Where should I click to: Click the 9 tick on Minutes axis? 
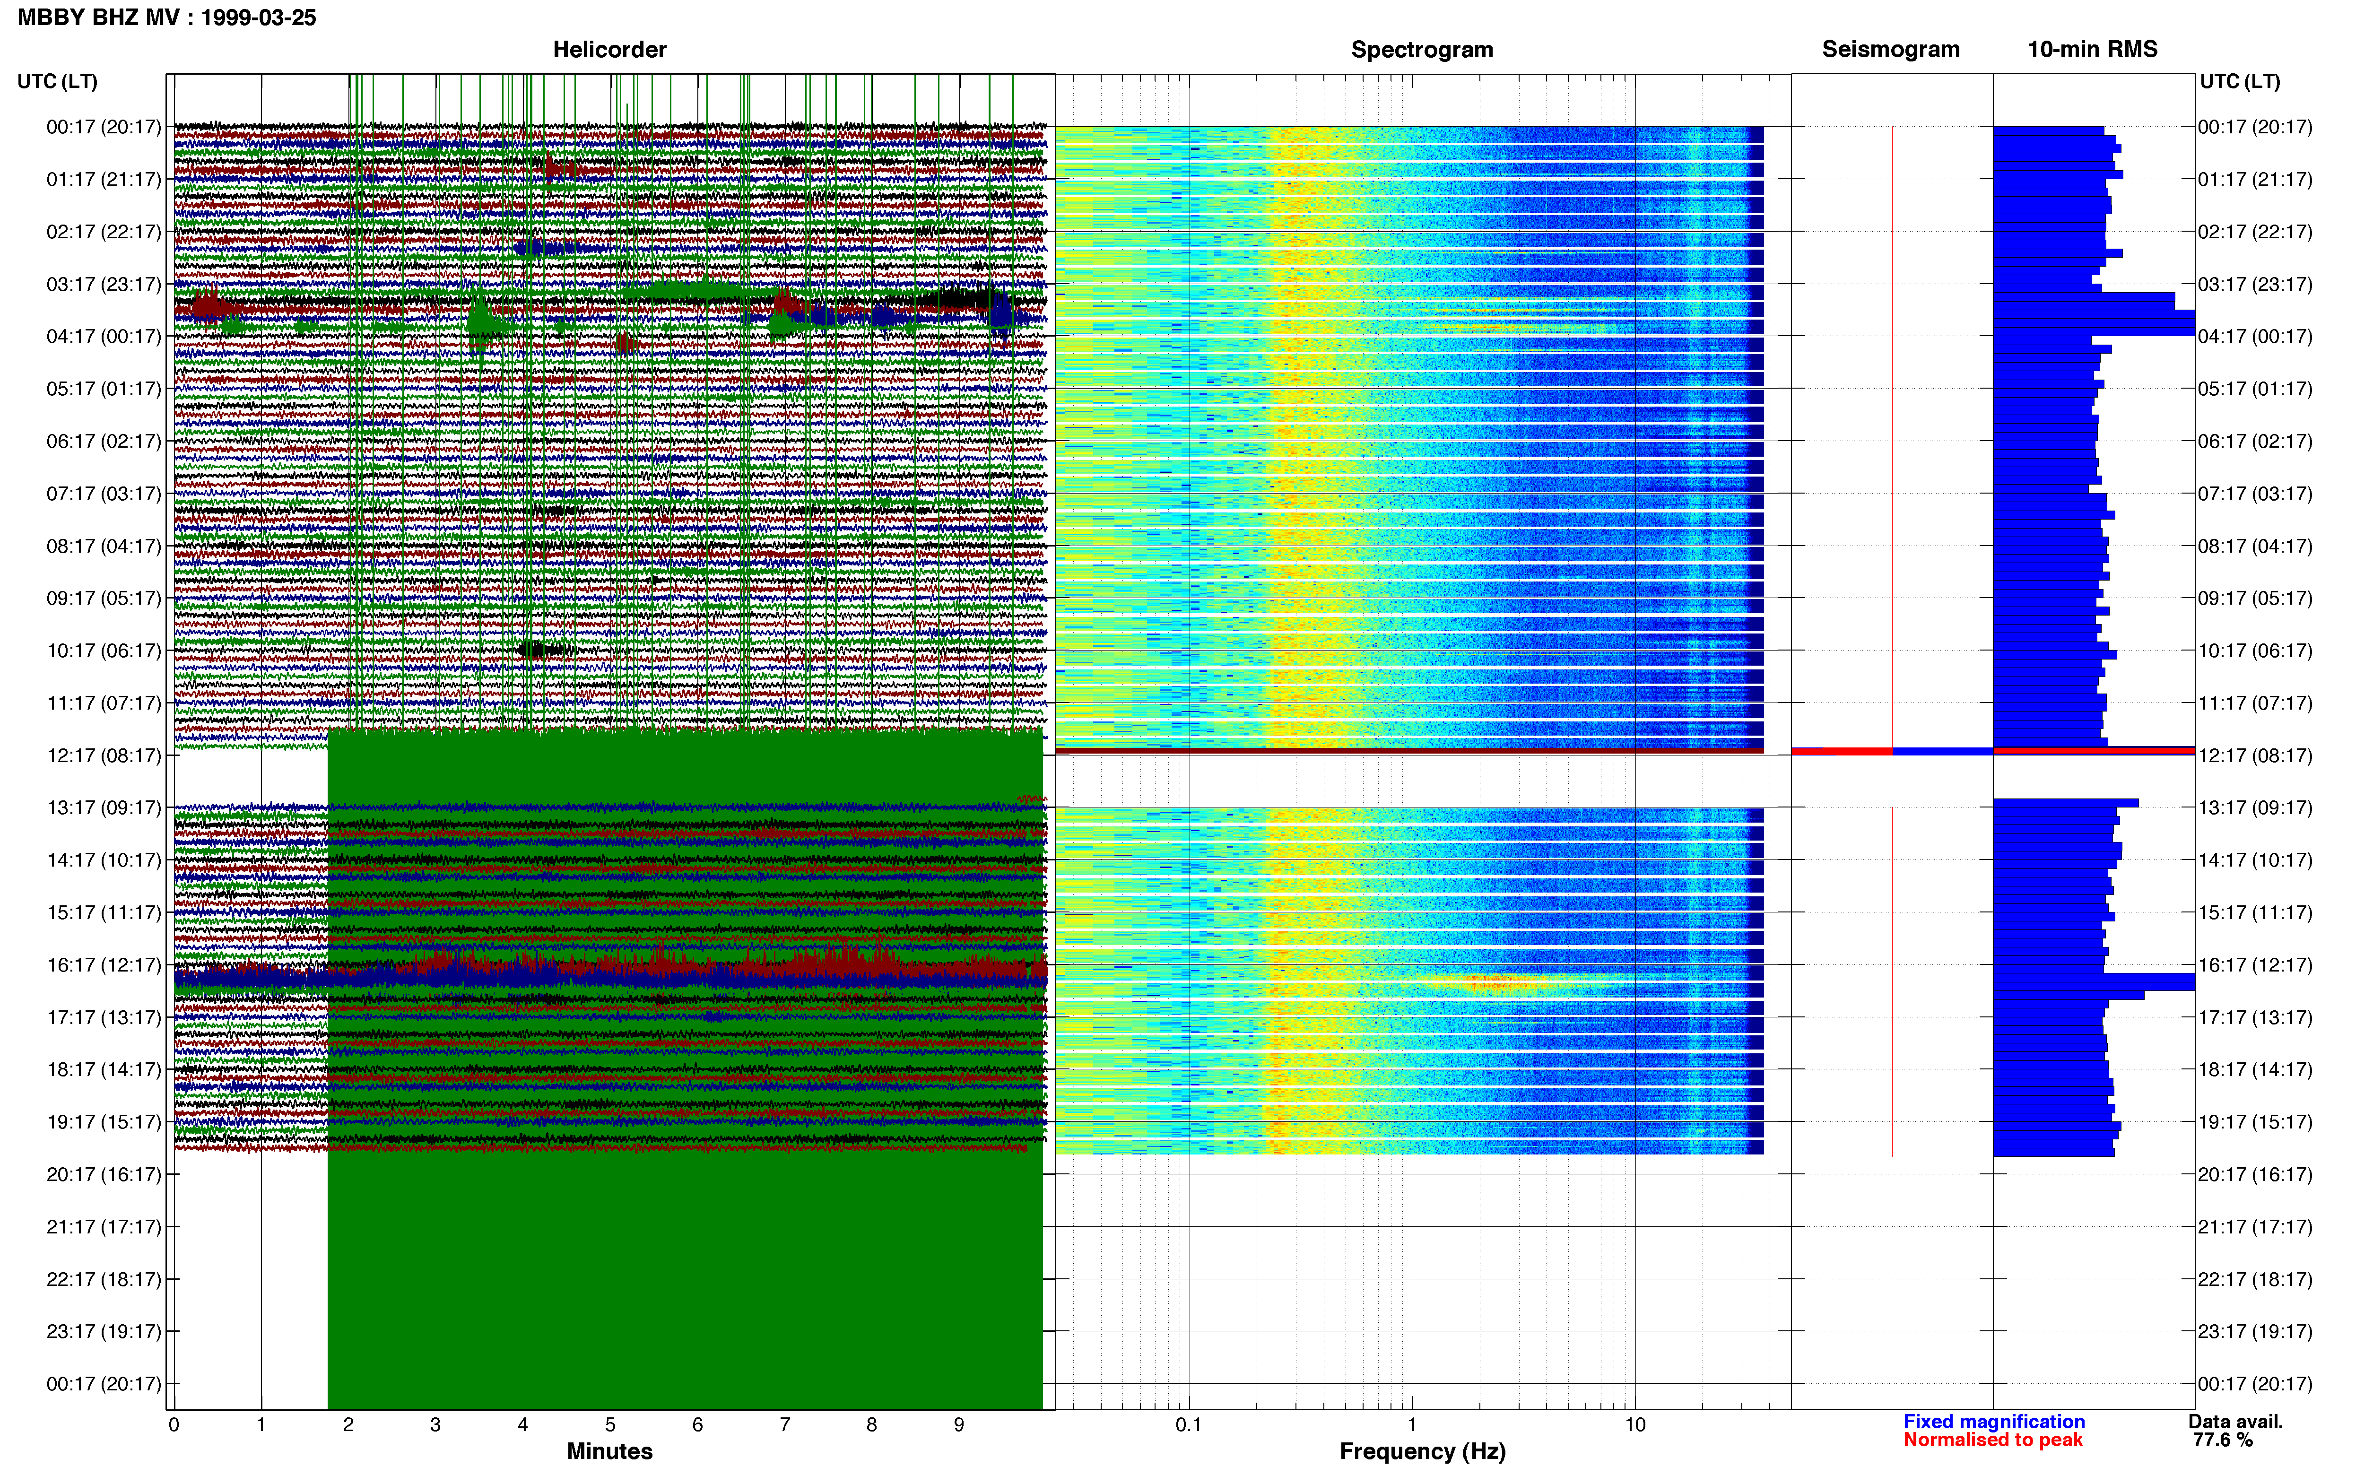[x=959, y=1425]
